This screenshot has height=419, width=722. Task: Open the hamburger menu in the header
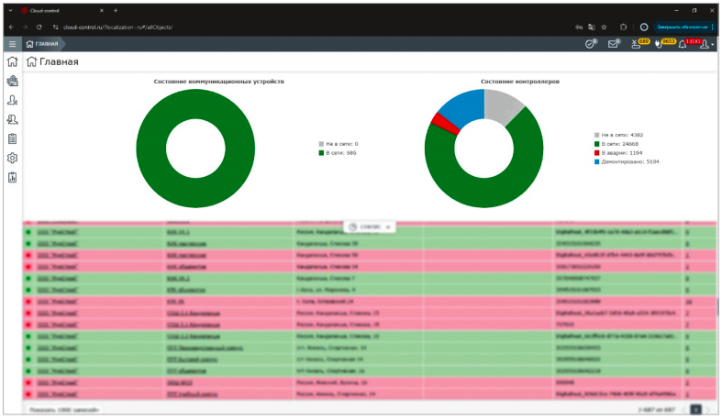13,44
